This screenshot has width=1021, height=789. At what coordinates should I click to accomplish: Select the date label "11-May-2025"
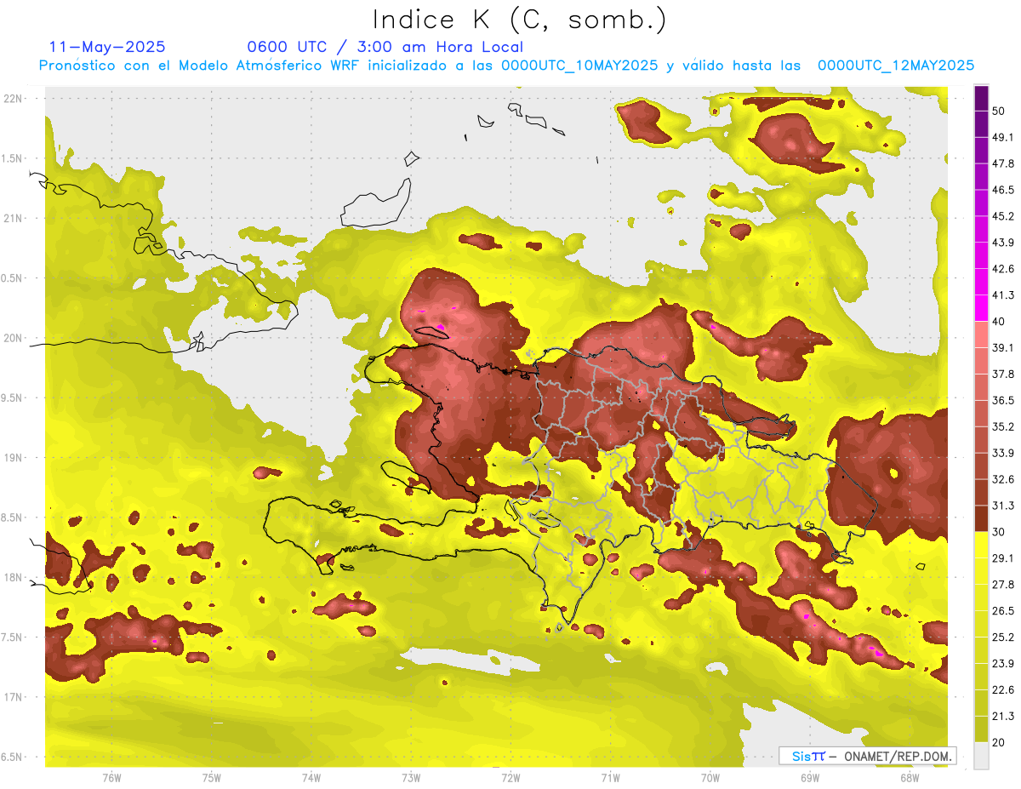107,47
